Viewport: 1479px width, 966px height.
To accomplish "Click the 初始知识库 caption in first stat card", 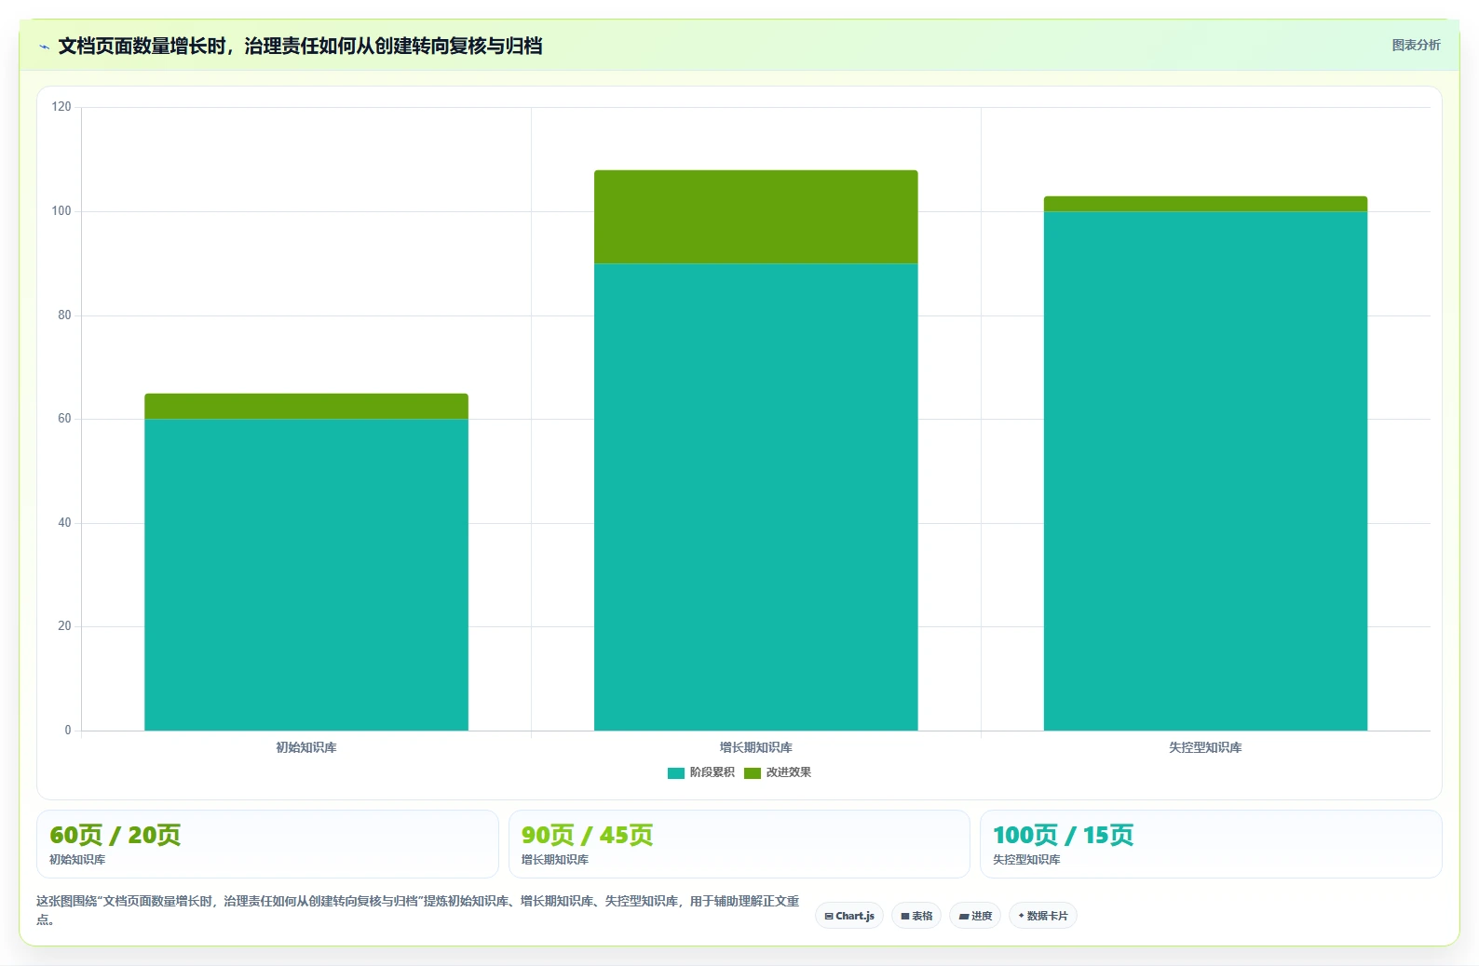I will pyautogui.click(x=77, y=860).
